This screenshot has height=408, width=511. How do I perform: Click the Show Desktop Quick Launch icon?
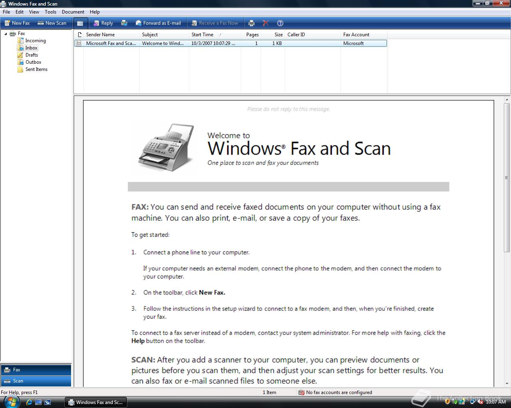[38, 402]
